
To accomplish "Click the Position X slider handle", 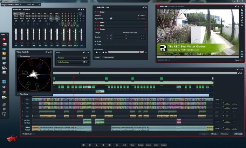I will (126, 36).
